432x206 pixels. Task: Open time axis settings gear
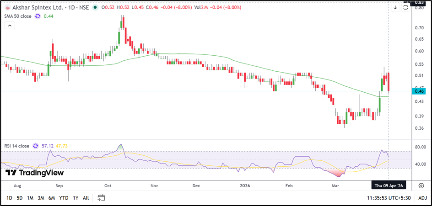coord(421,186)
